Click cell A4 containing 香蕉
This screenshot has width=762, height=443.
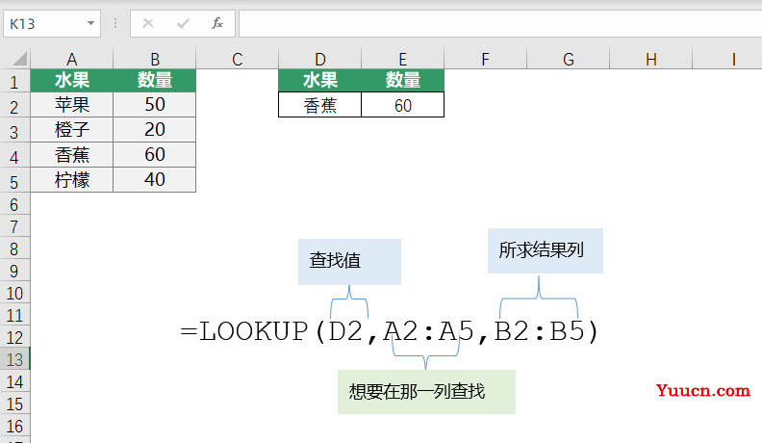click(x=72, y=155)
